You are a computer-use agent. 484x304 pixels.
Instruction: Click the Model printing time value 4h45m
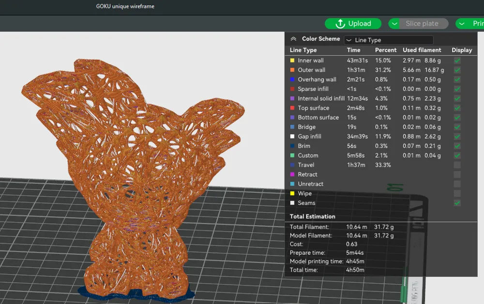[x=355, y=261]
